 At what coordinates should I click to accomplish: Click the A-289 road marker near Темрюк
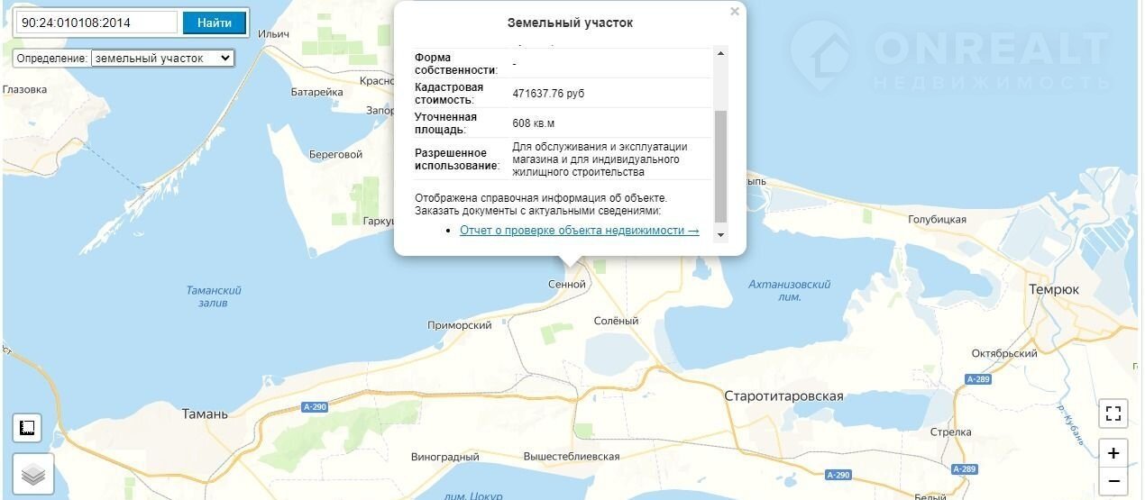(978, 379)
